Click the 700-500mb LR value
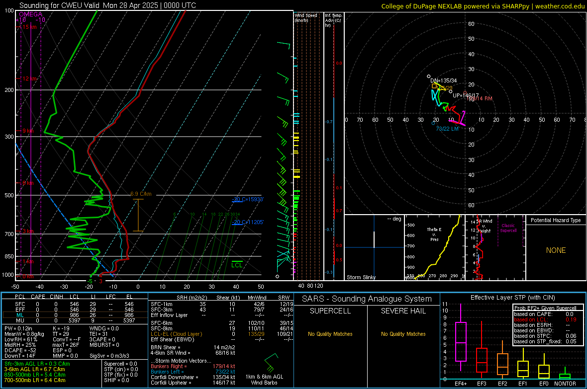 [35, 380]
